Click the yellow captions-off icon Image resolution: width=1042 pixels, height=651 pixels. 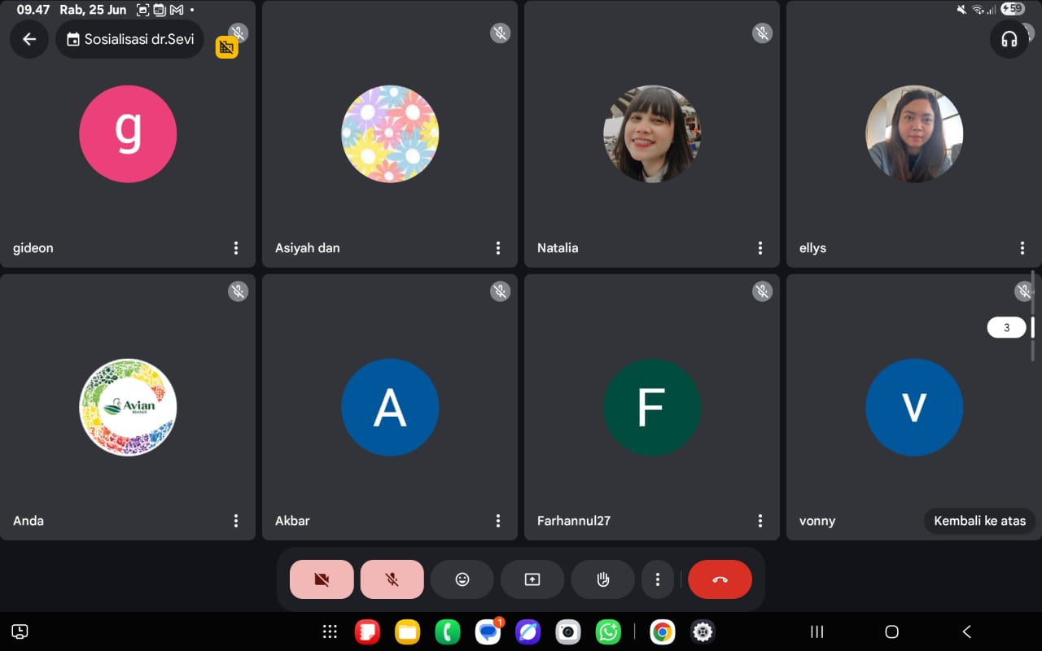point(226,47)
